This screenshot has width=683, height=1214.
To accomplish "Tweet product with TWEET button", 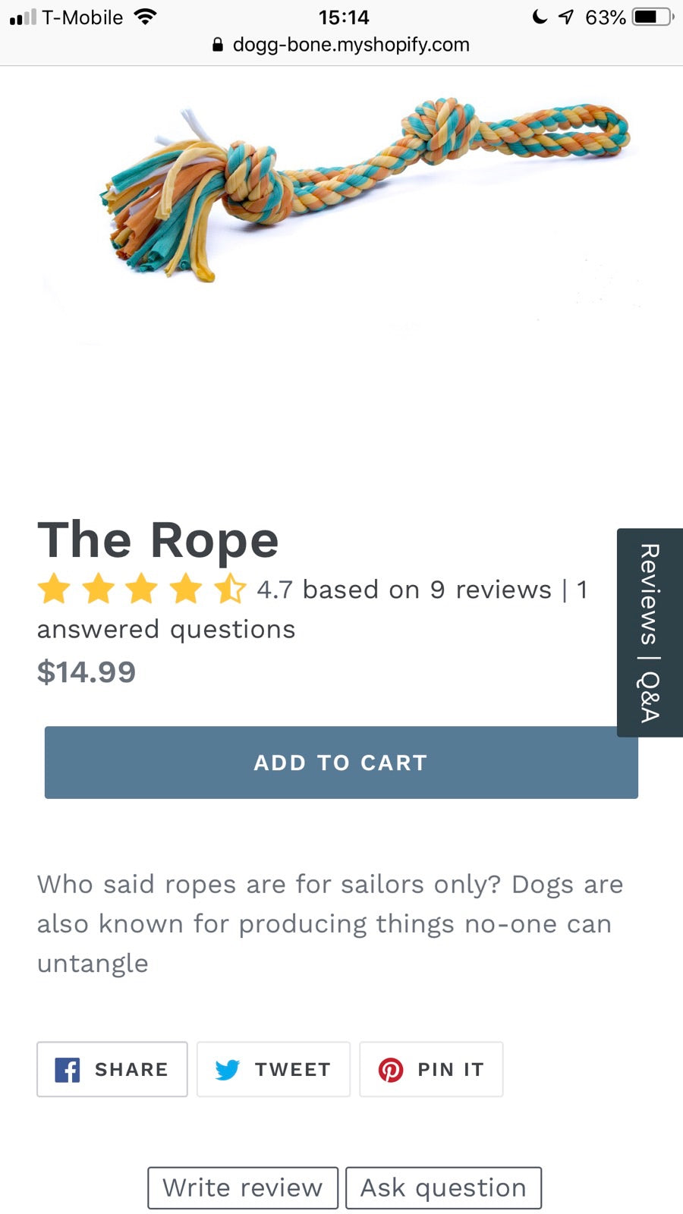I will coord(273,1069).
